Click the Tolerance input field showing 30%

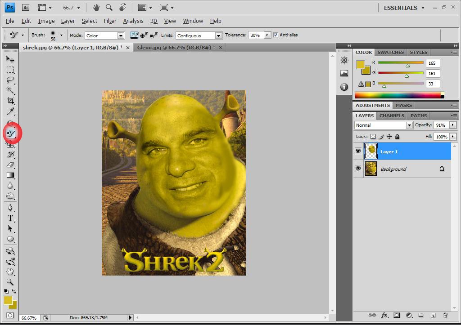tap(256, 35)
